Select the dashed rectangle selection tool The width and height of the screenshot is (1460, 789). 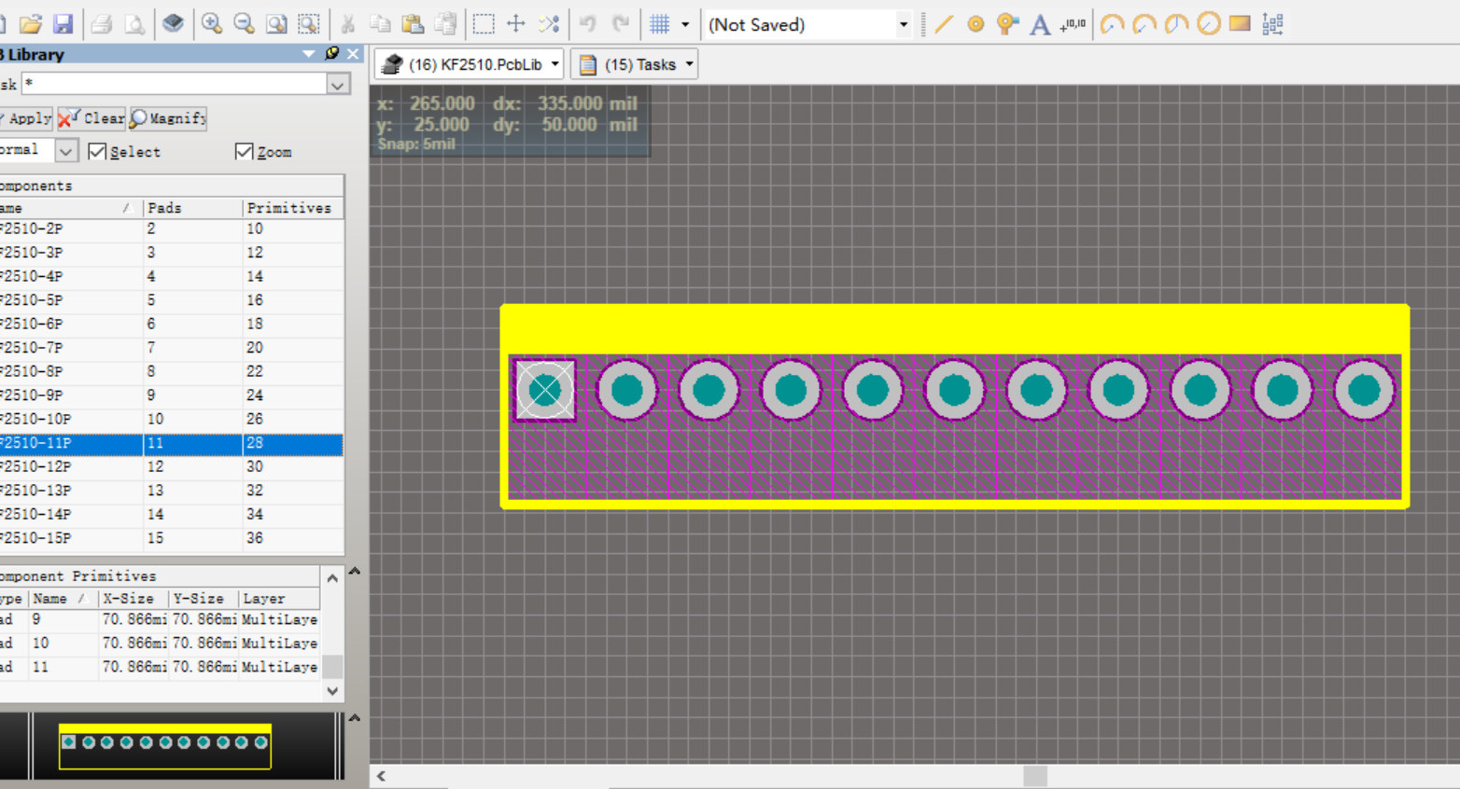[484, 24]
